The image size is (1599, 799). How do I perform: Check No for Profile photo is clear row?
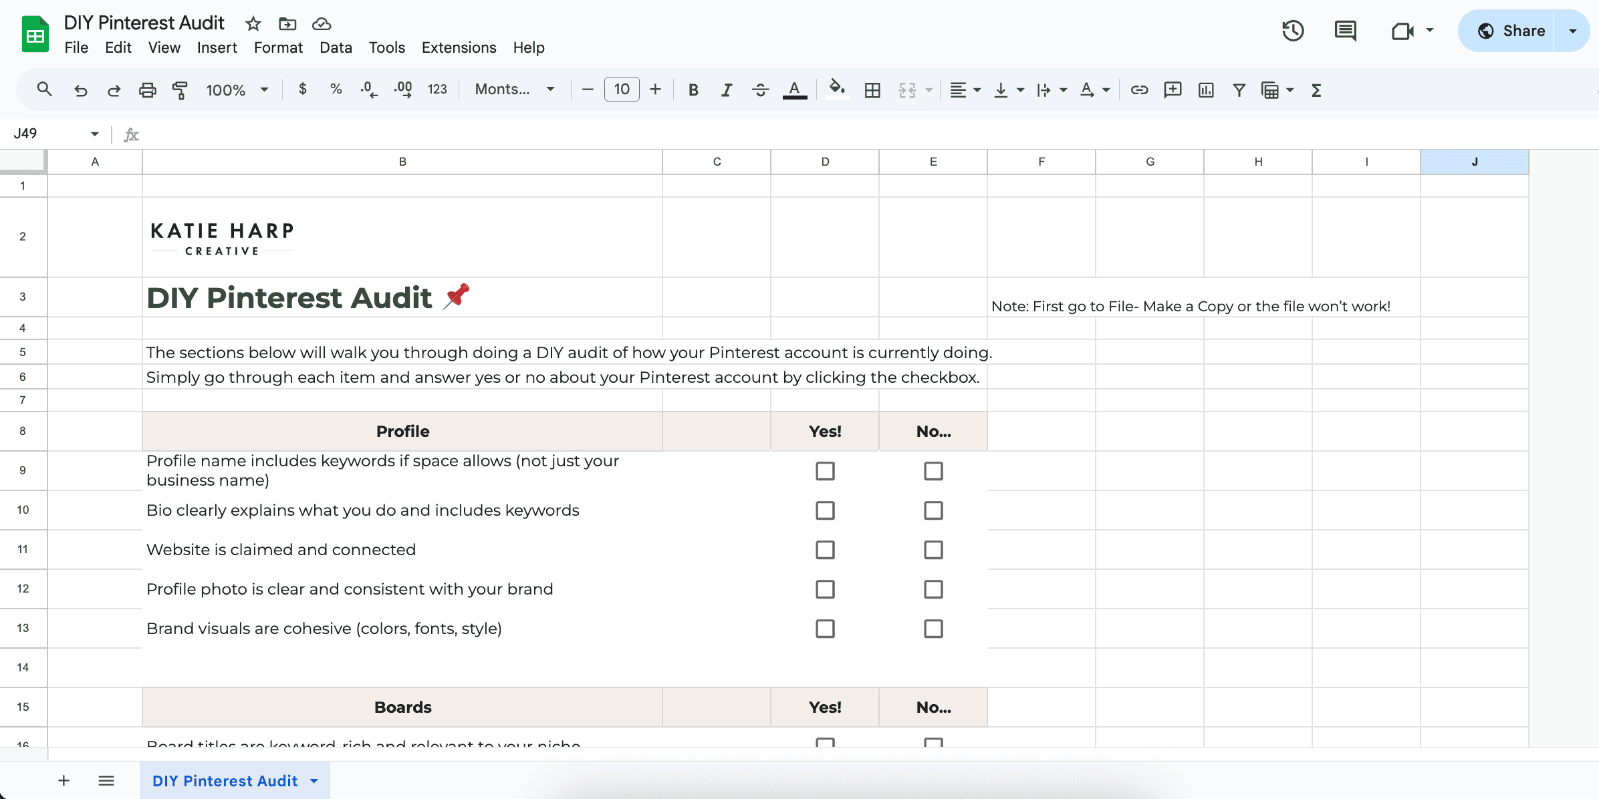click(x=933, y=589)
